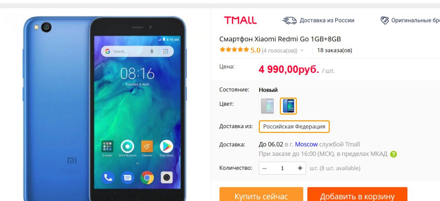The height and width of the screenshot is (201, 440).
Task: Click the 5.0 rating score
Action: pyautogui.click(x=255, y=50)
